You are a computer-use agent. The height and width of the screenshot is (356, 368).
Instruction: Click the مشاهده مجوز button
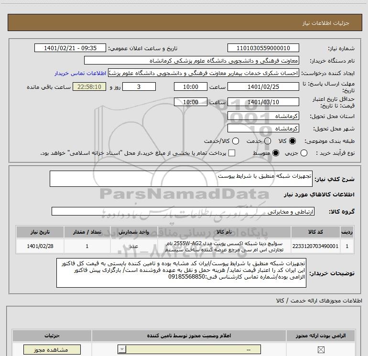pyautogui.click(x=52, y=350)
